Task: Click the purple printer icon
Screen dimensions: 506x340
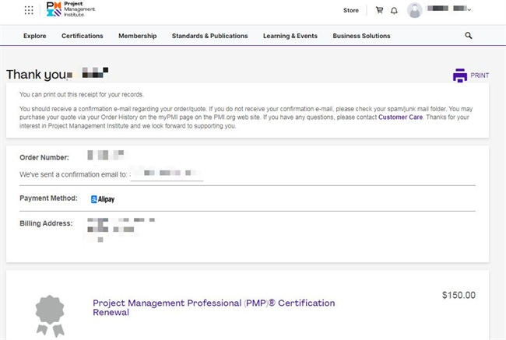Action: coord(460,75)
